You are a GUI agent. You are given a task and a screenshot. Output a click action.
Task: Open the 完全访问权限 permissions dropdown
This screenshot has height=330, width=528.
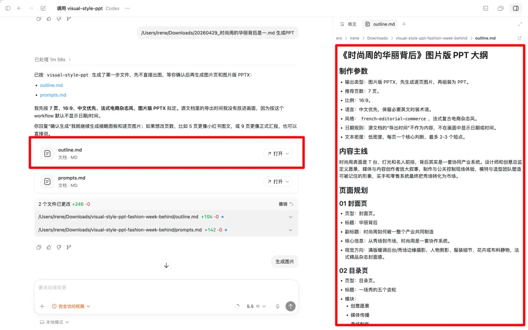coord(71,307)
